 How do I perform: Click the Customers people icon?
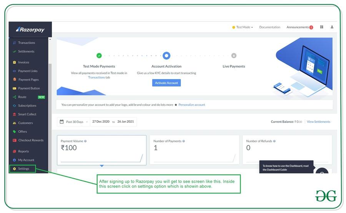(x=14, y=123)
